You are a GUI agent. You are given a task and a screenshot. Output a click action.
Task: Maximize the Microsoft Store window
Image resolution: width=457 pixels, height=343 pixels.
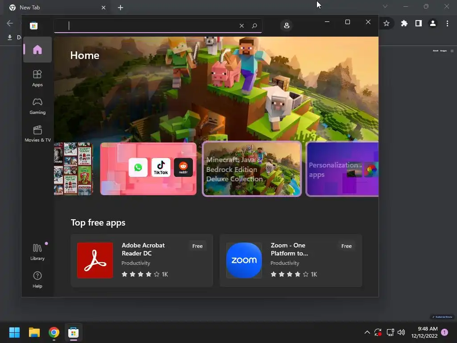(347, 22)
